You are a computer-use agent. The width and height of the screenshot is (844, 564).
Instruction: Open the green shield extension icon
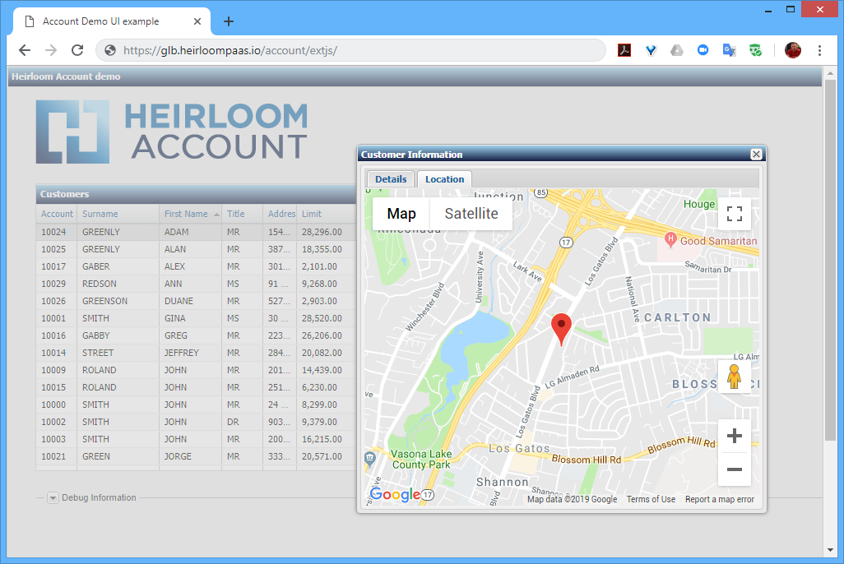point(756,51)
